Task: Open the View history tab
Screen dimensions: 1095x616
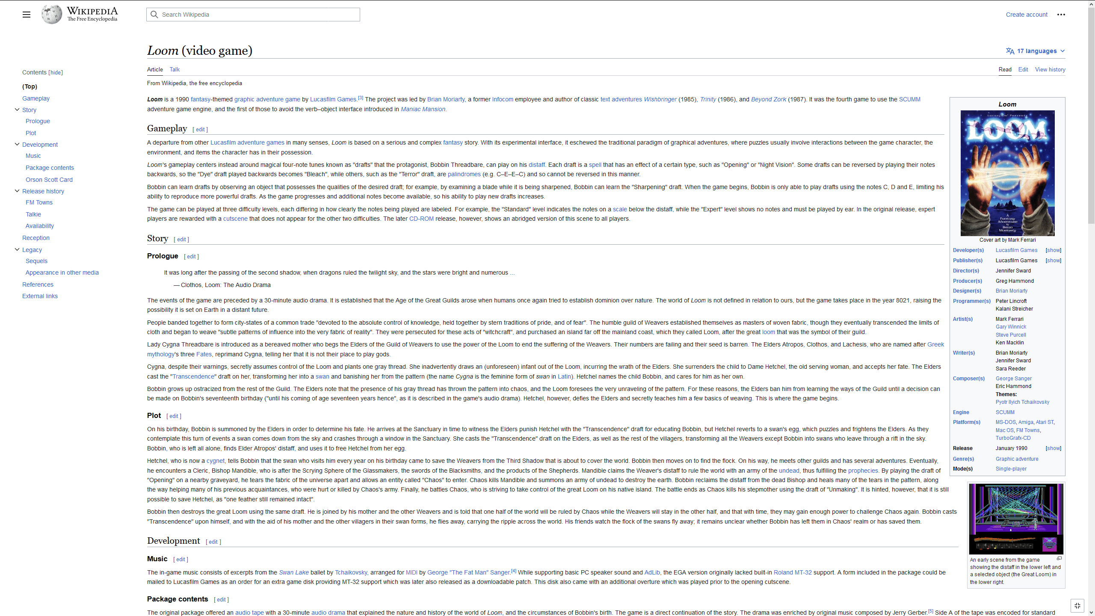Action: coord(1050,69)
